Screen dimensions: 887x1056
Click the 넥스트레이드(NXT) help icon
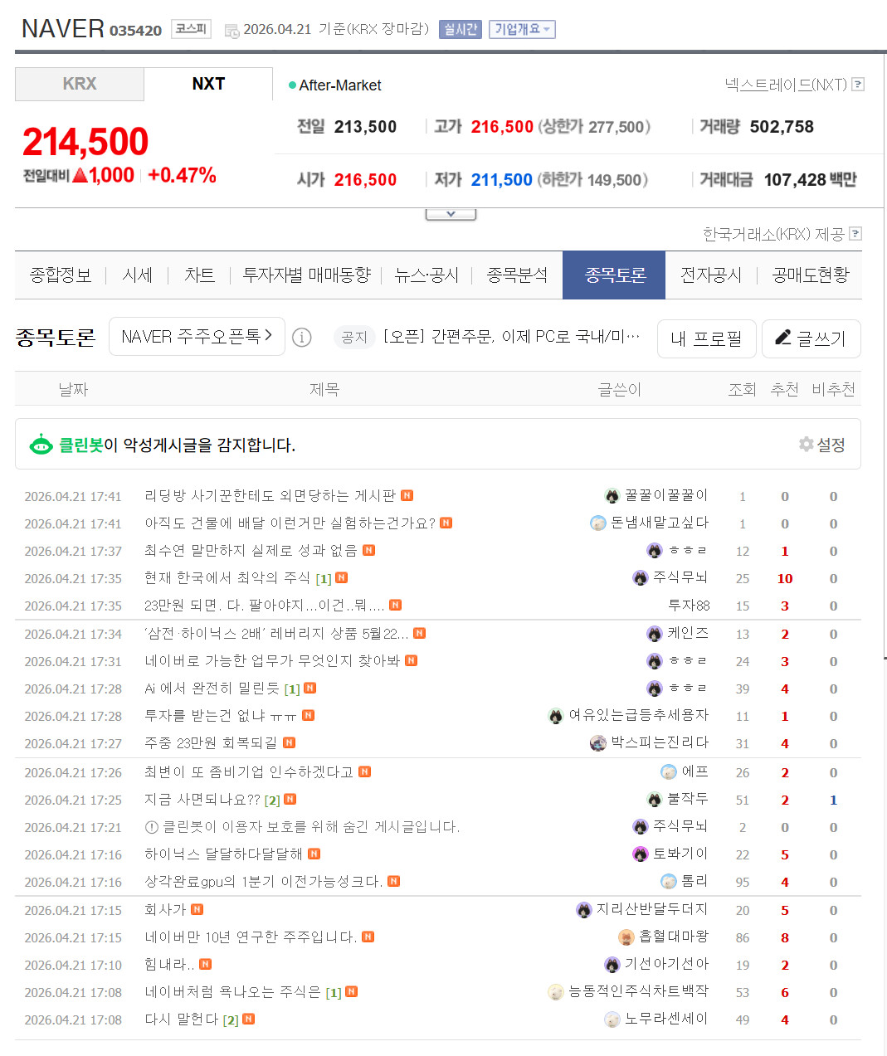858,84
